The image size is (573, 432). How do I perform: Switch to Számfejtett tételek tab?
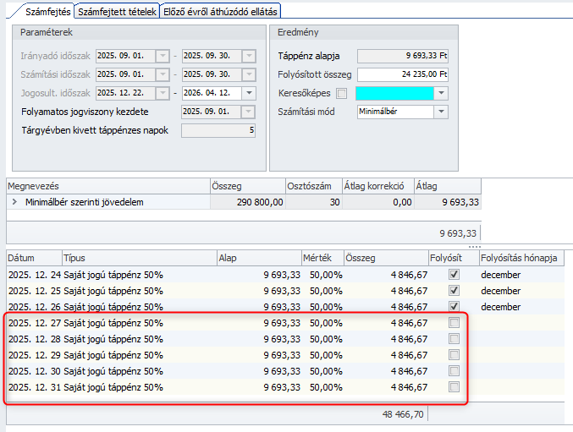(116, 11)
